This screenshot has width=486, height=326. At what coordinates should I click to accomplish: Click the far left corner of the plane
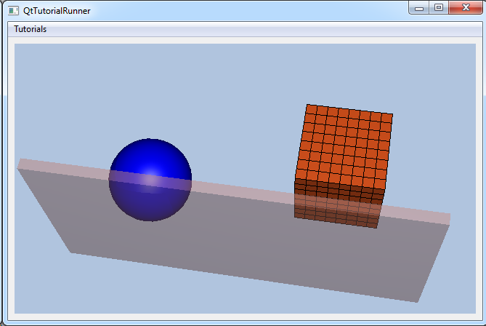pyautogui.click(x=19, y=164)
